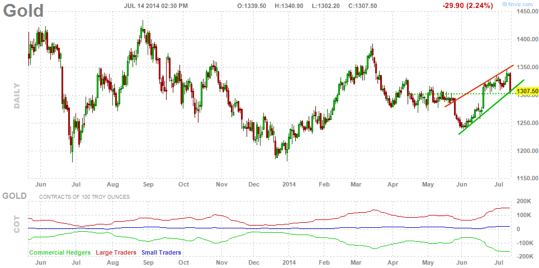Click the Small Traders legend entry
The width and height of the screenshot is (539, 268).
(x=161, y=252)
